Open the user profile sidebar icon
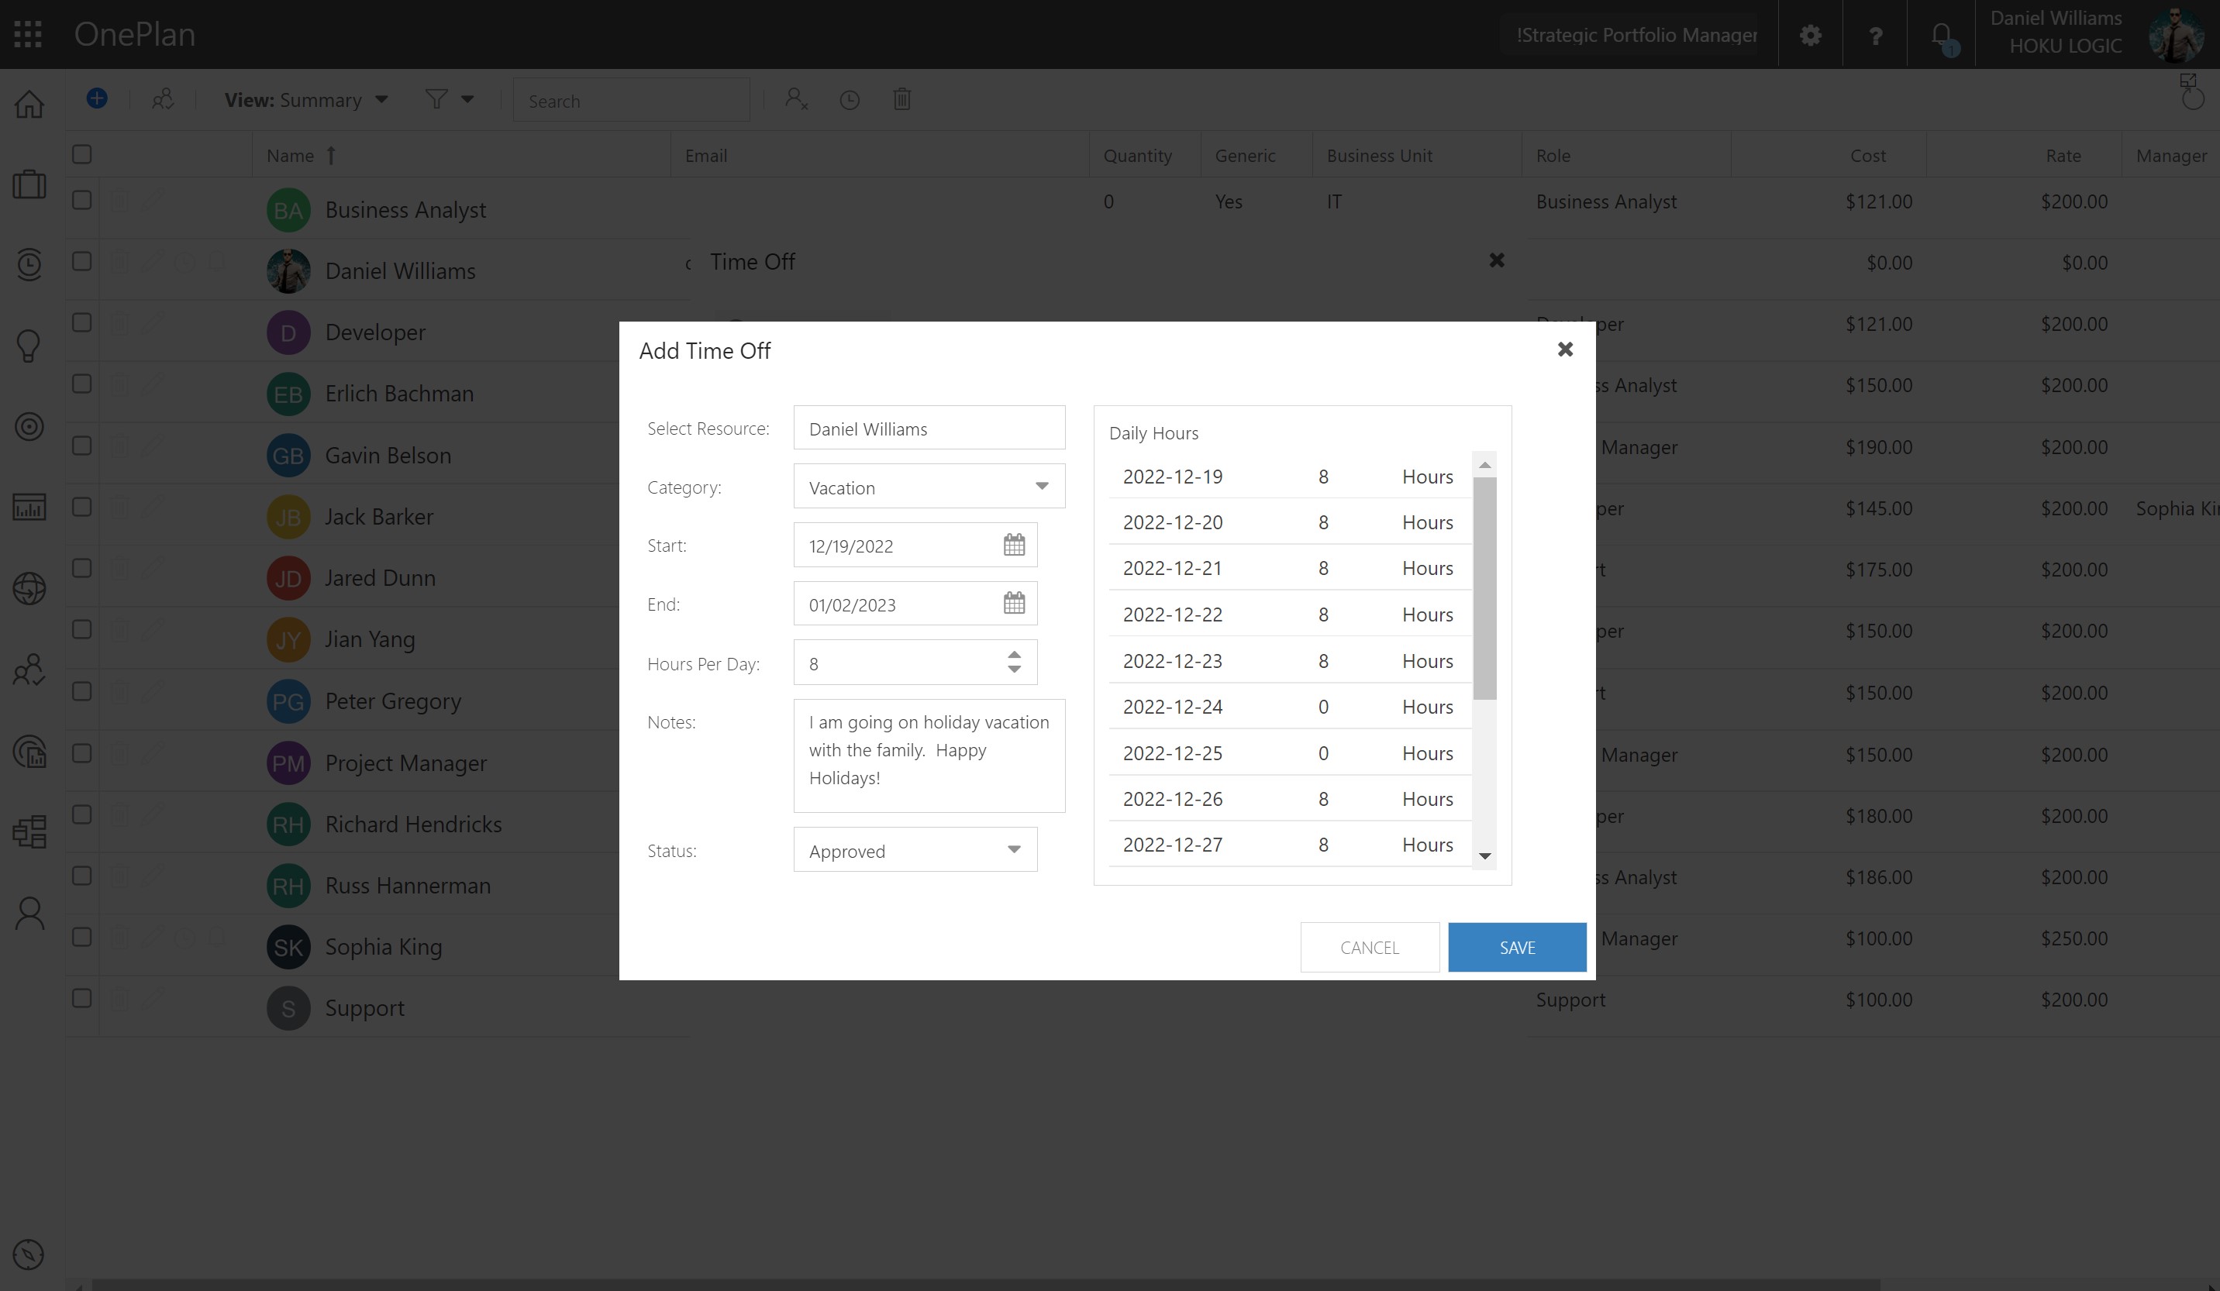The width and height of the screenshot is (2220, 1291). tap(29, 913)
